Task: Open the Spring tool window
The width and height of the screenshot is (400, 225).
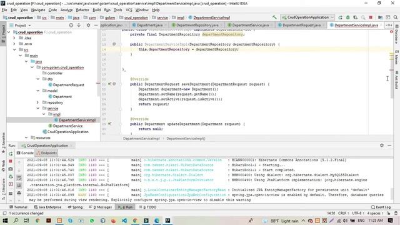Action: click(75, 207)
